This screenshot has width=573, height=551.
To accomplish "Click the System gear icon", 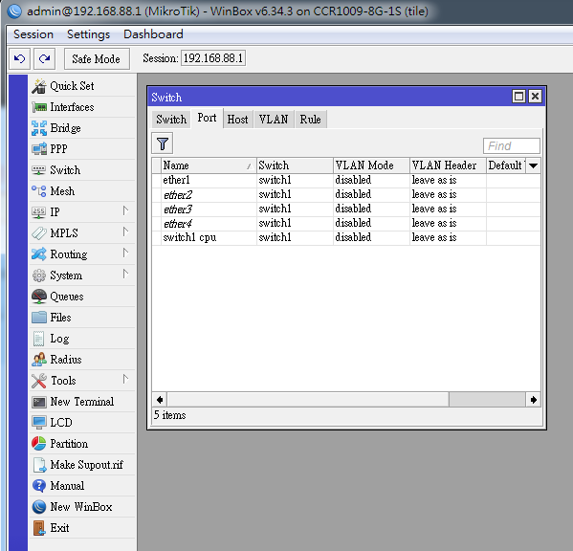I will 38,275.
